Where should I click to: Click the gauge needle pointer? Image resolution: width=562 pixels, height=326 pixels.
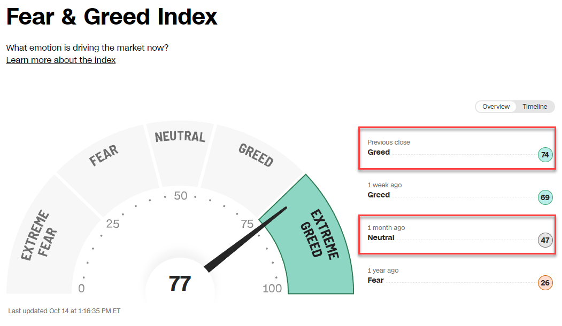[246, 240]
